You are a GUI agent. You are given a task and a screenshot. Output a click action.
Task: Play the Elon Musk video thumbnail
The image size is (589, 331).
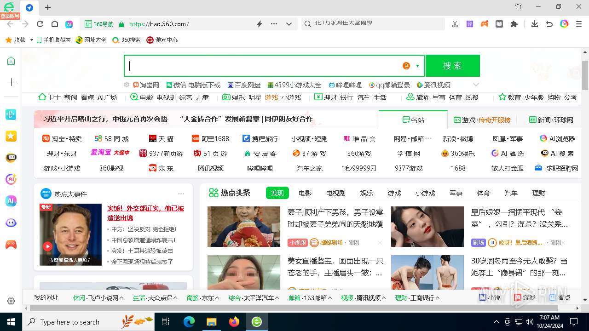coord(70,234)
